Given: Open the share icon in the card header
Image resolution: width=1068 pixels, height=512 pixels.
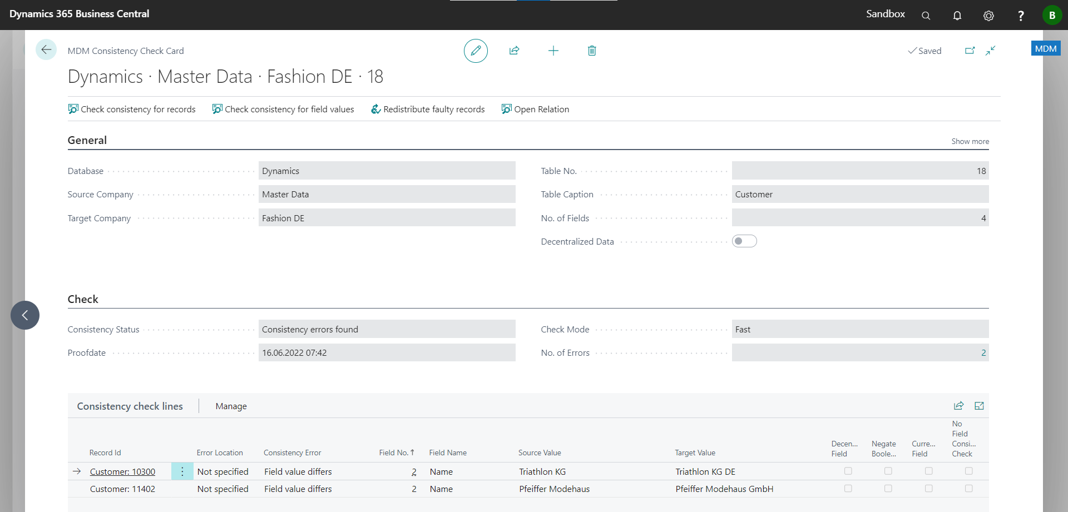Looking at the screenshot, I should [514, 51].
